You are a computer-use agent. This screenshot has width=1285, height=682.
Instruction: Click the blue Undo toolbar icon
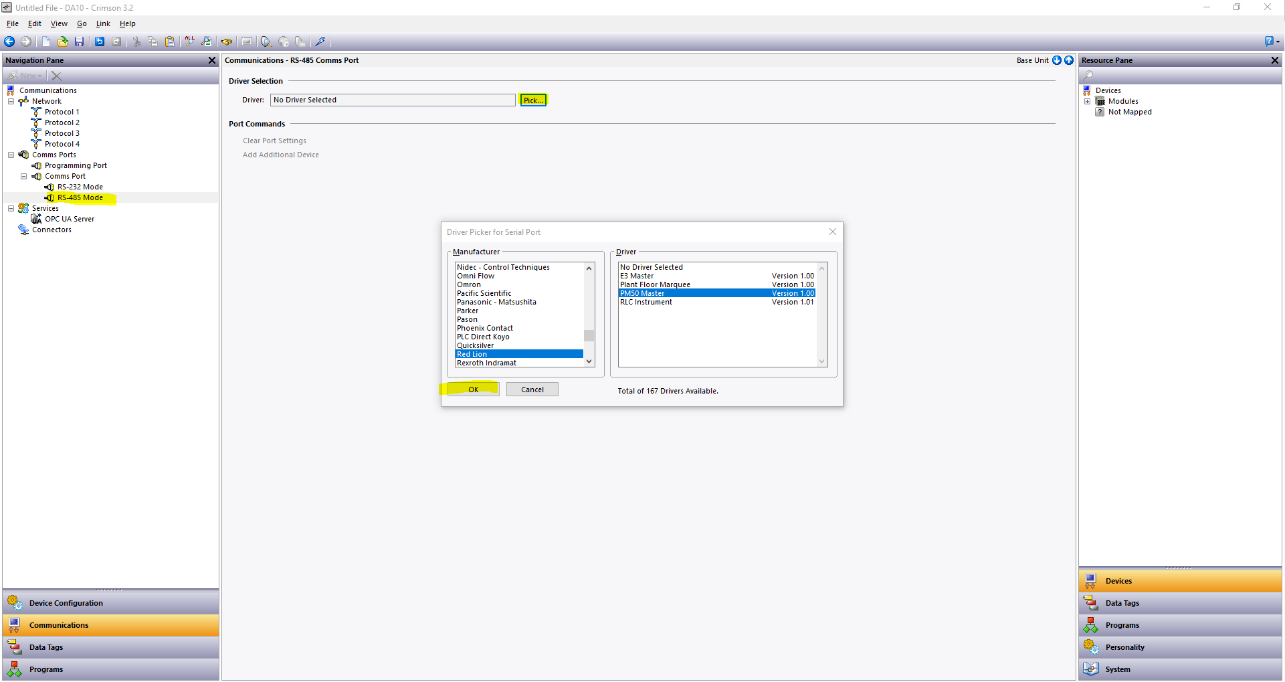(x=100, y=41)
